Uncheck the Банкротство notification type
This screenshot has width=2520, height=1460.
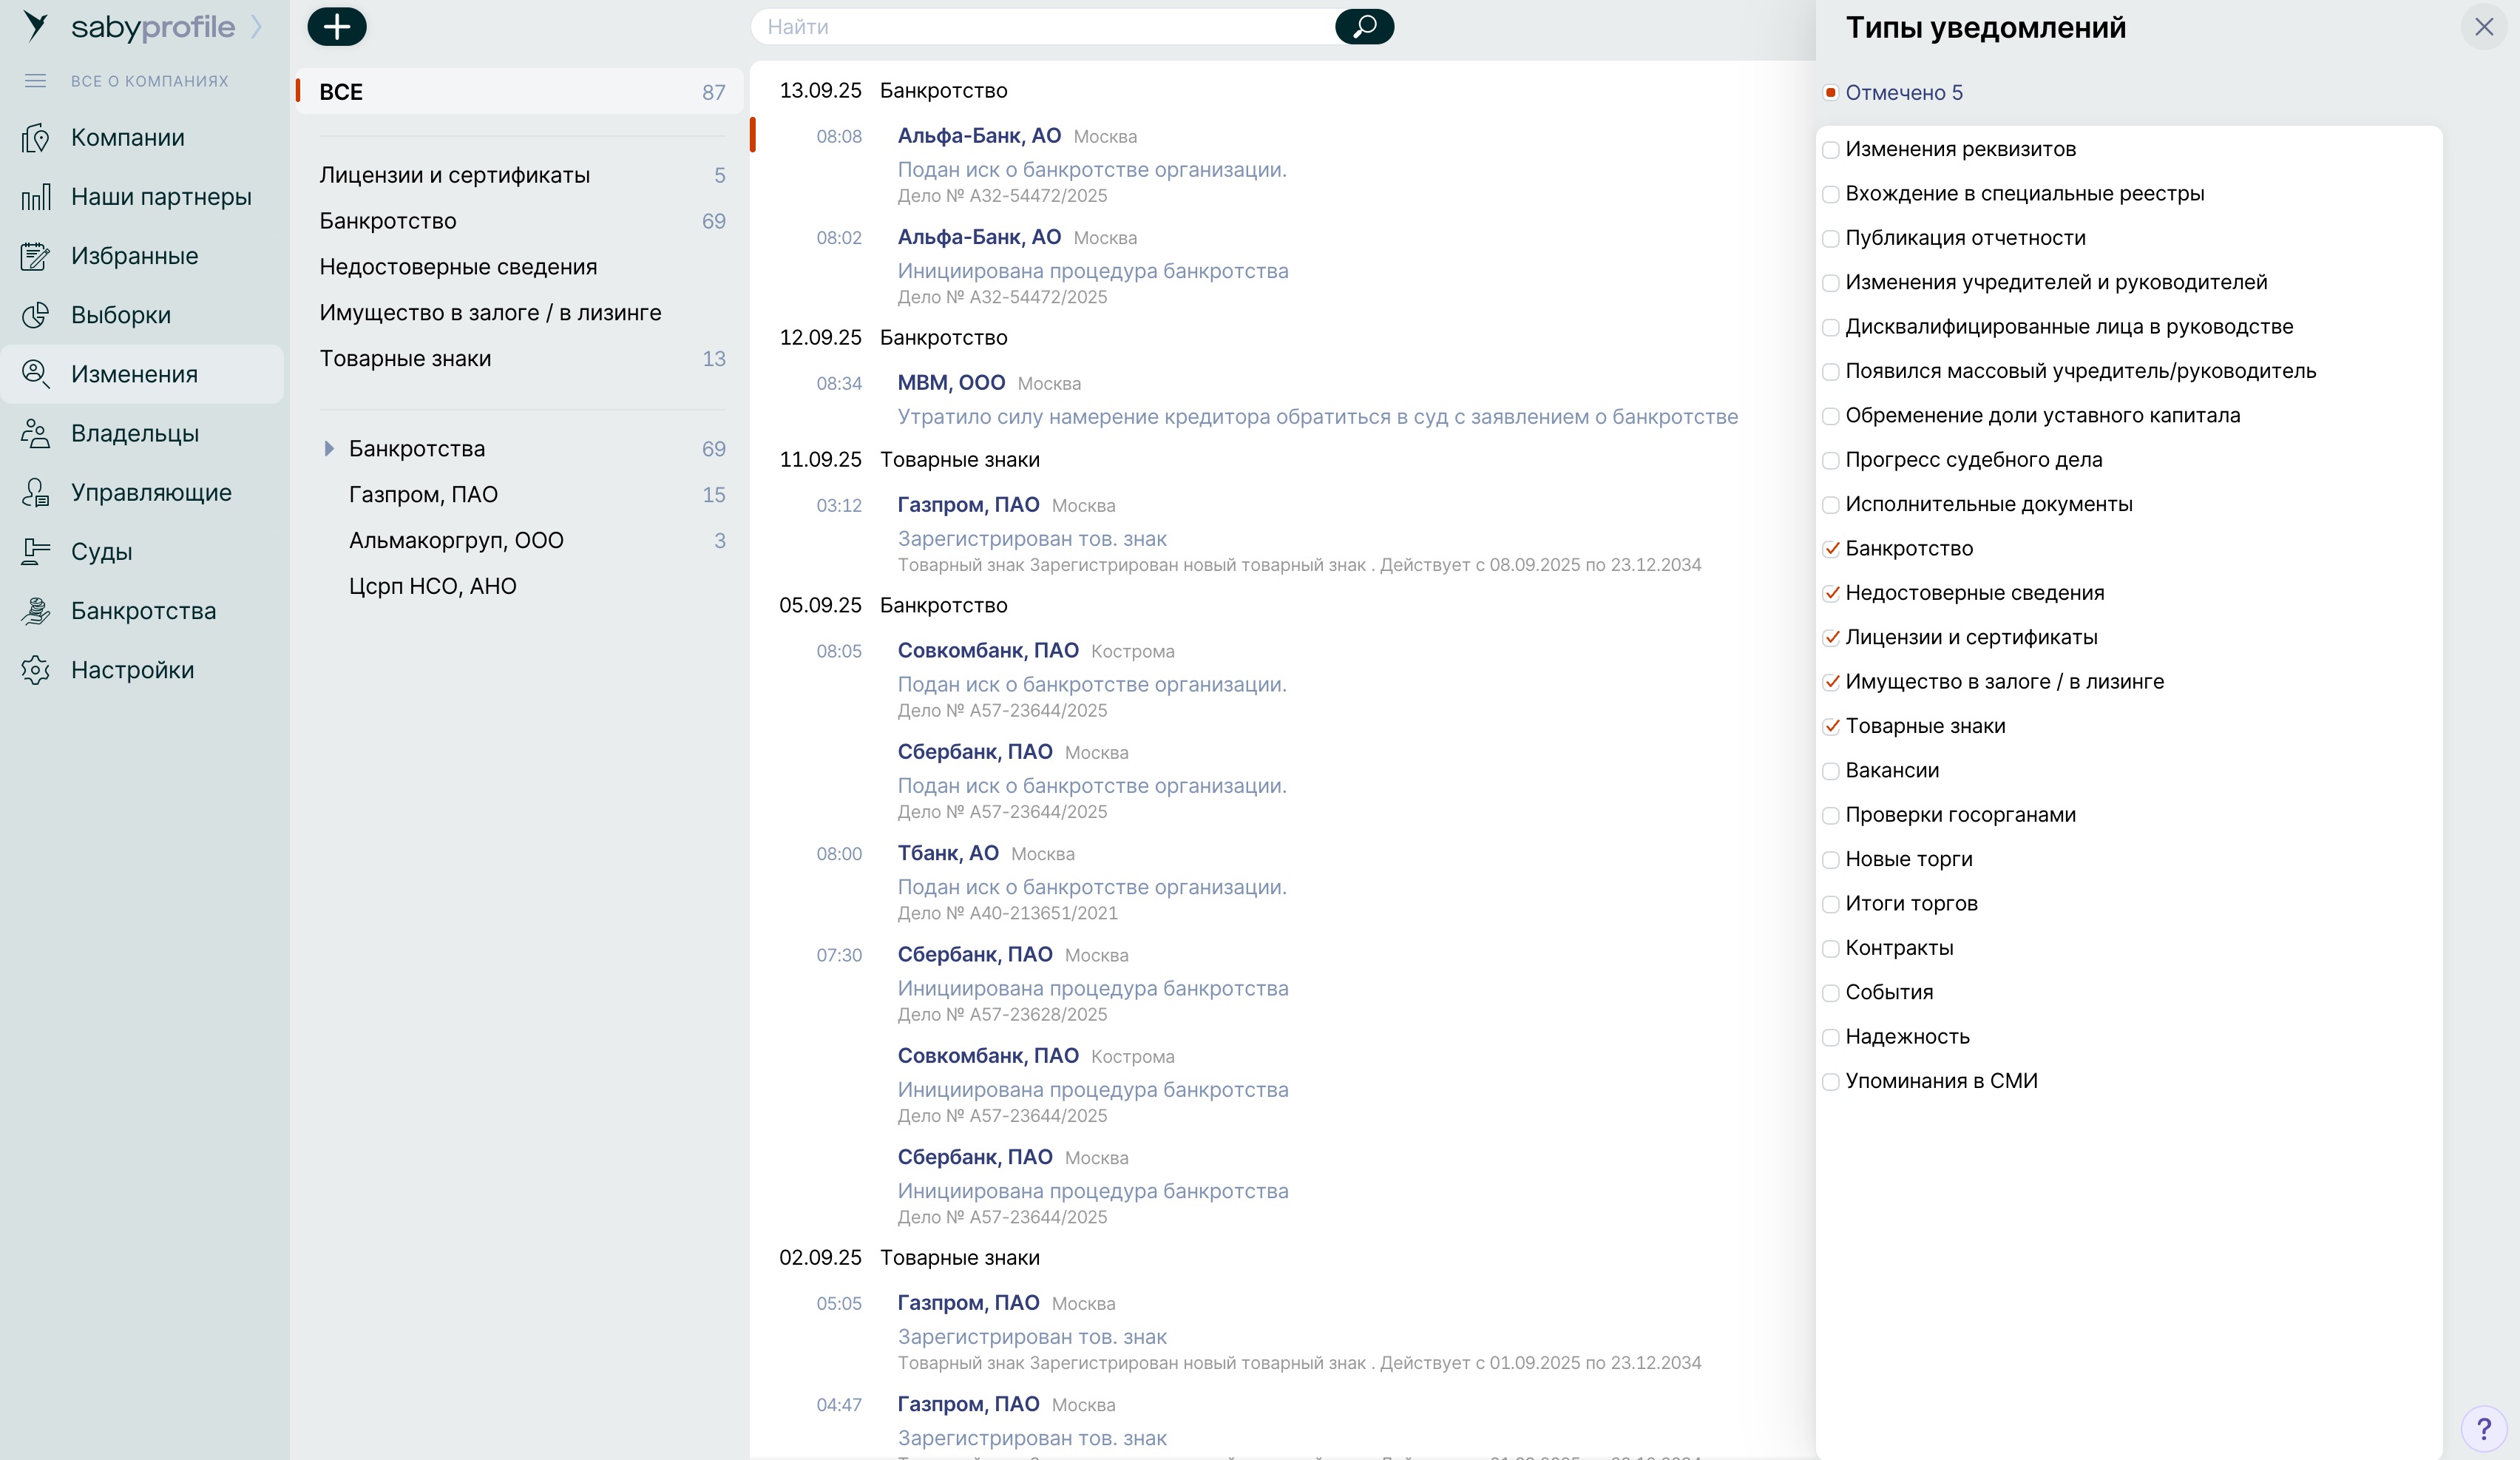coord(1831,549)
